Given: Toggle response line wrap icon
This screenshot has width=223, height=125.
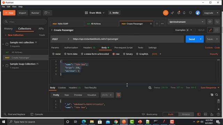Looking at the screenshot, I should (x=118, y=95).
